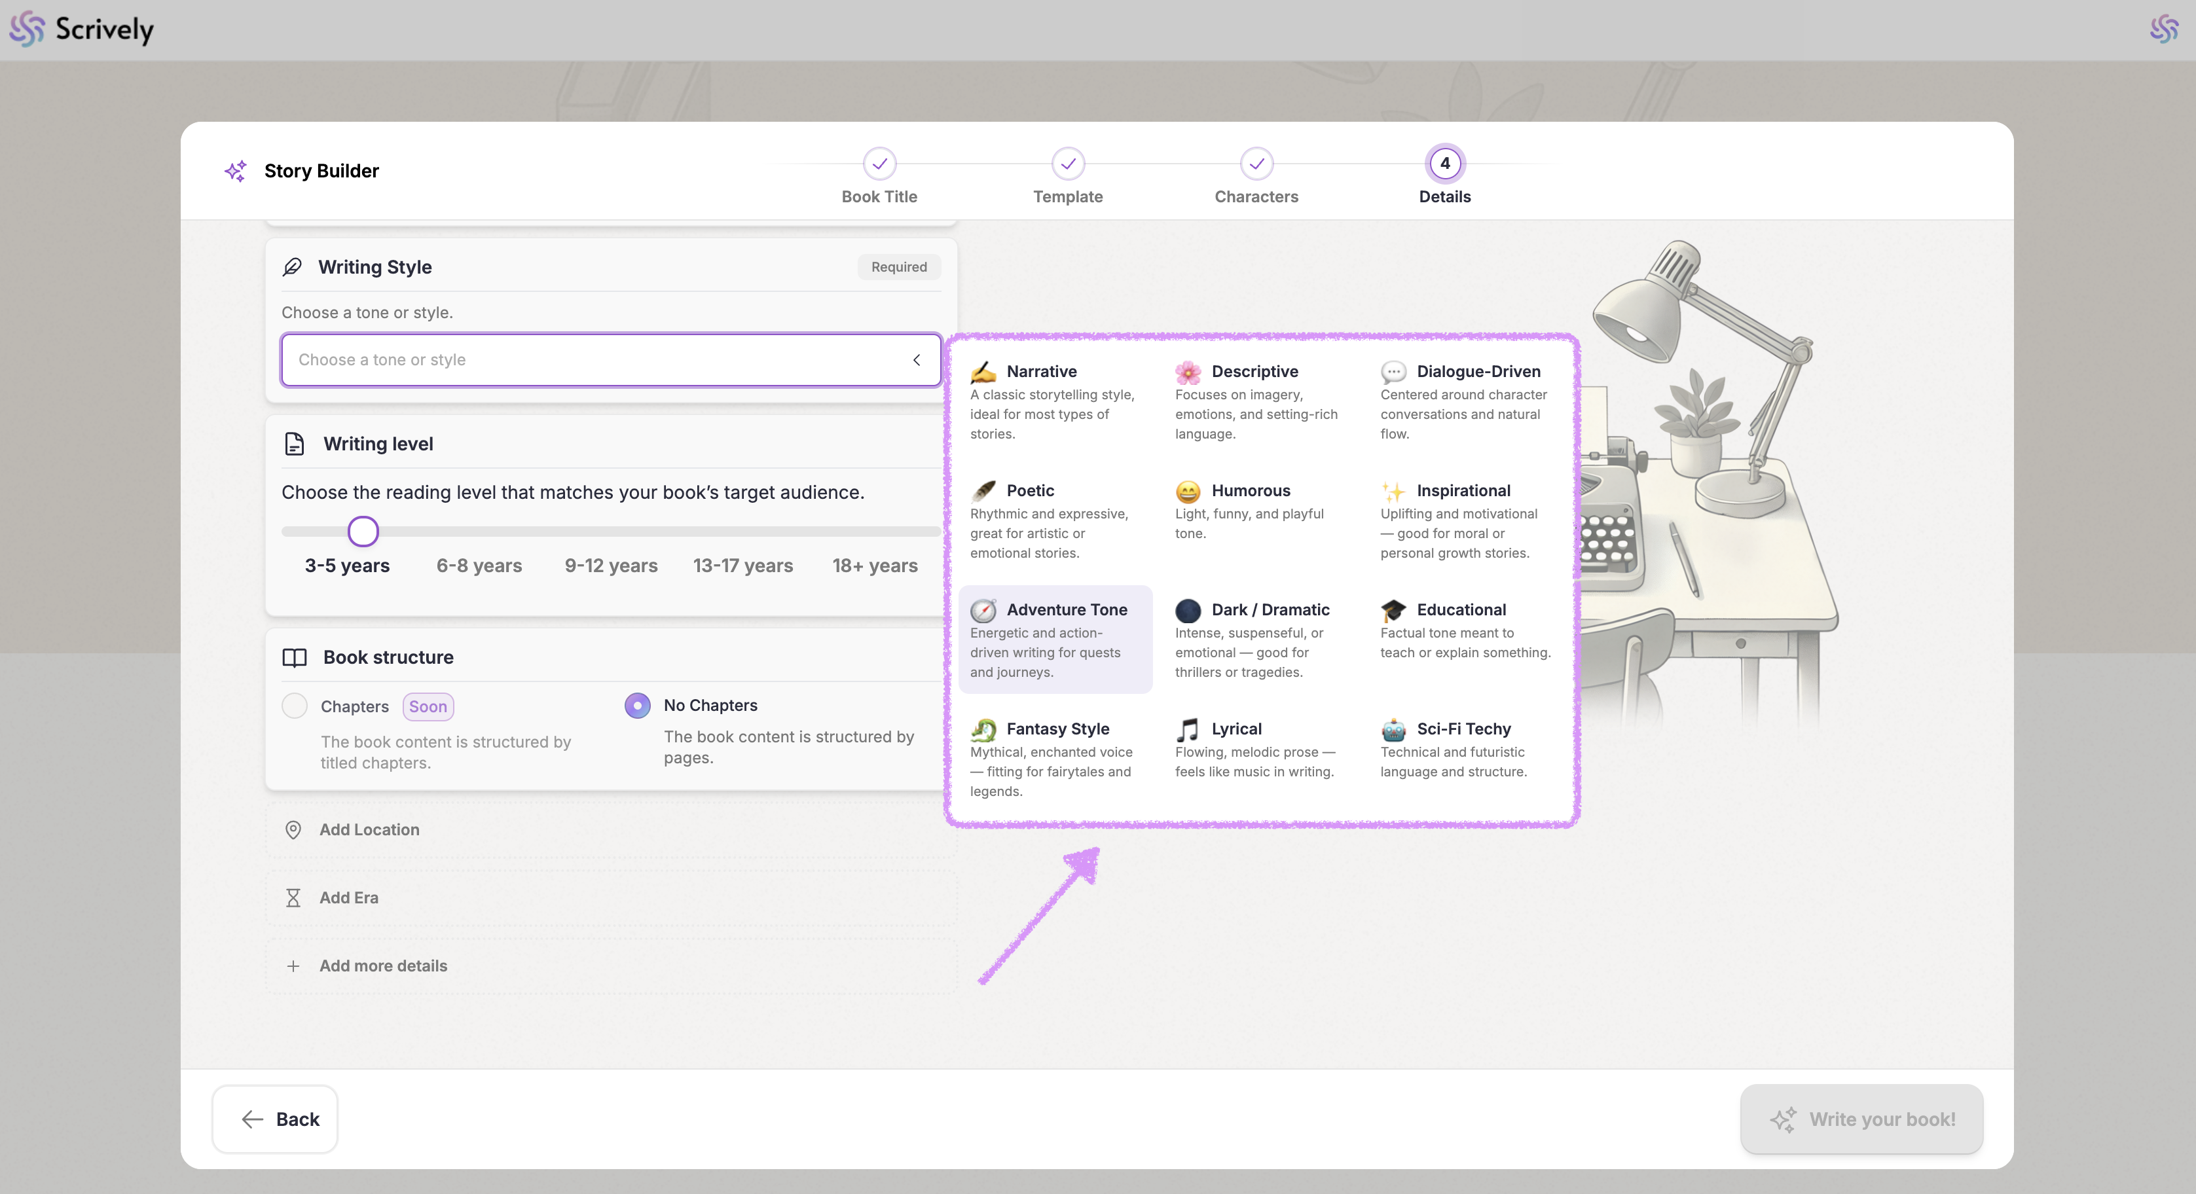Expand Add more details
2196x1194 pixels.
point(383,966)
